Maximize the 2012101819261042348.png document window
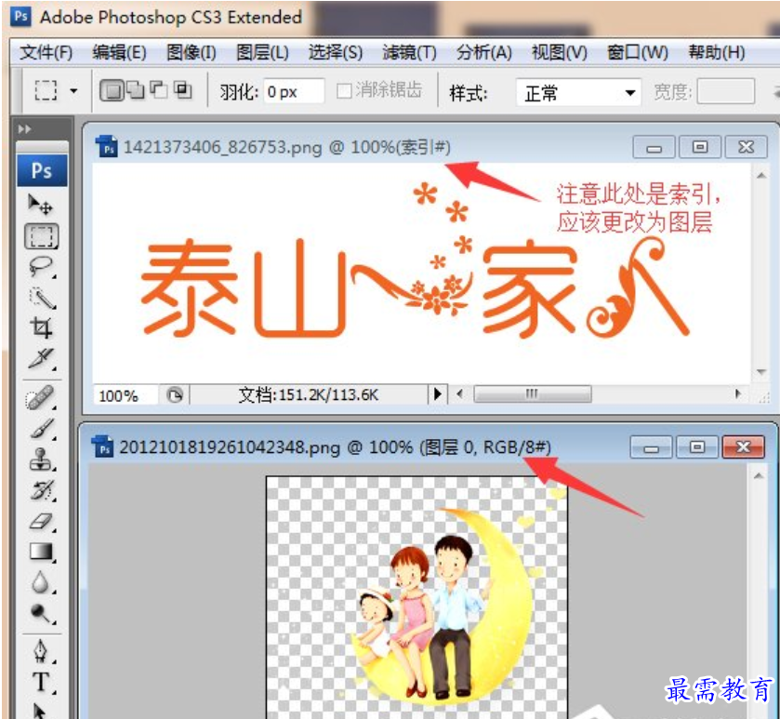Screen dimensions: 780x719 pyautogui.click(x=697, y=446)
